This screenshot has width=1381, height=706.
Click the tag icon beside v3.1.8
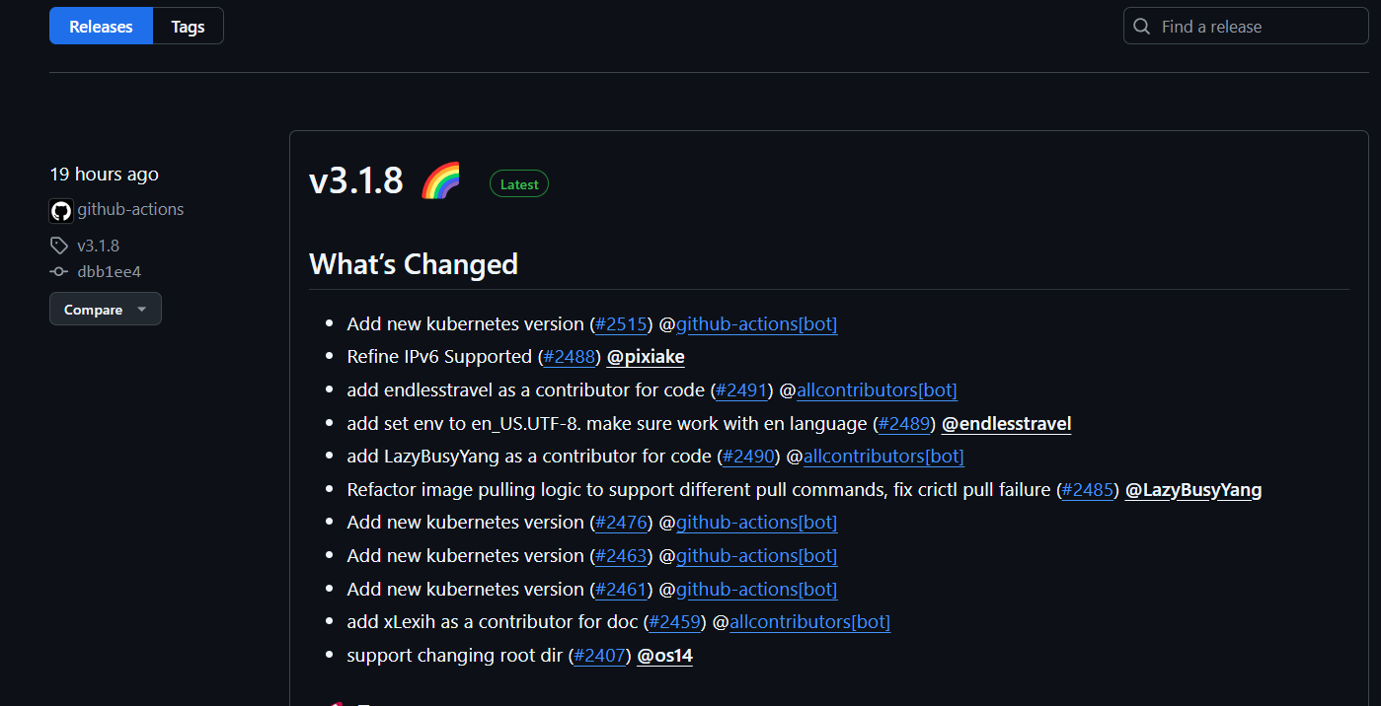[59, 246]
